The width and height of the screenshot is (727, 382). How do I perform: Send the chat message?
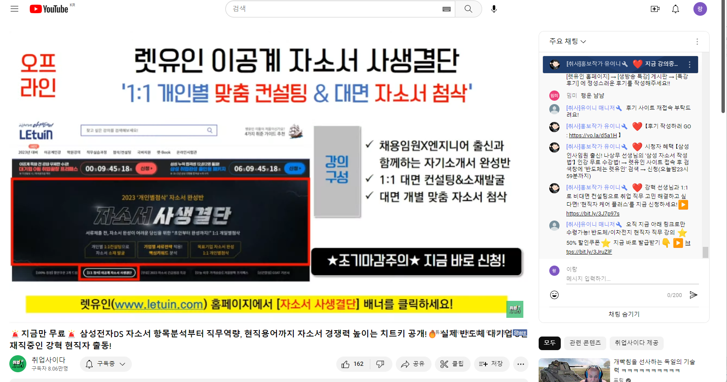click(693, 295)
